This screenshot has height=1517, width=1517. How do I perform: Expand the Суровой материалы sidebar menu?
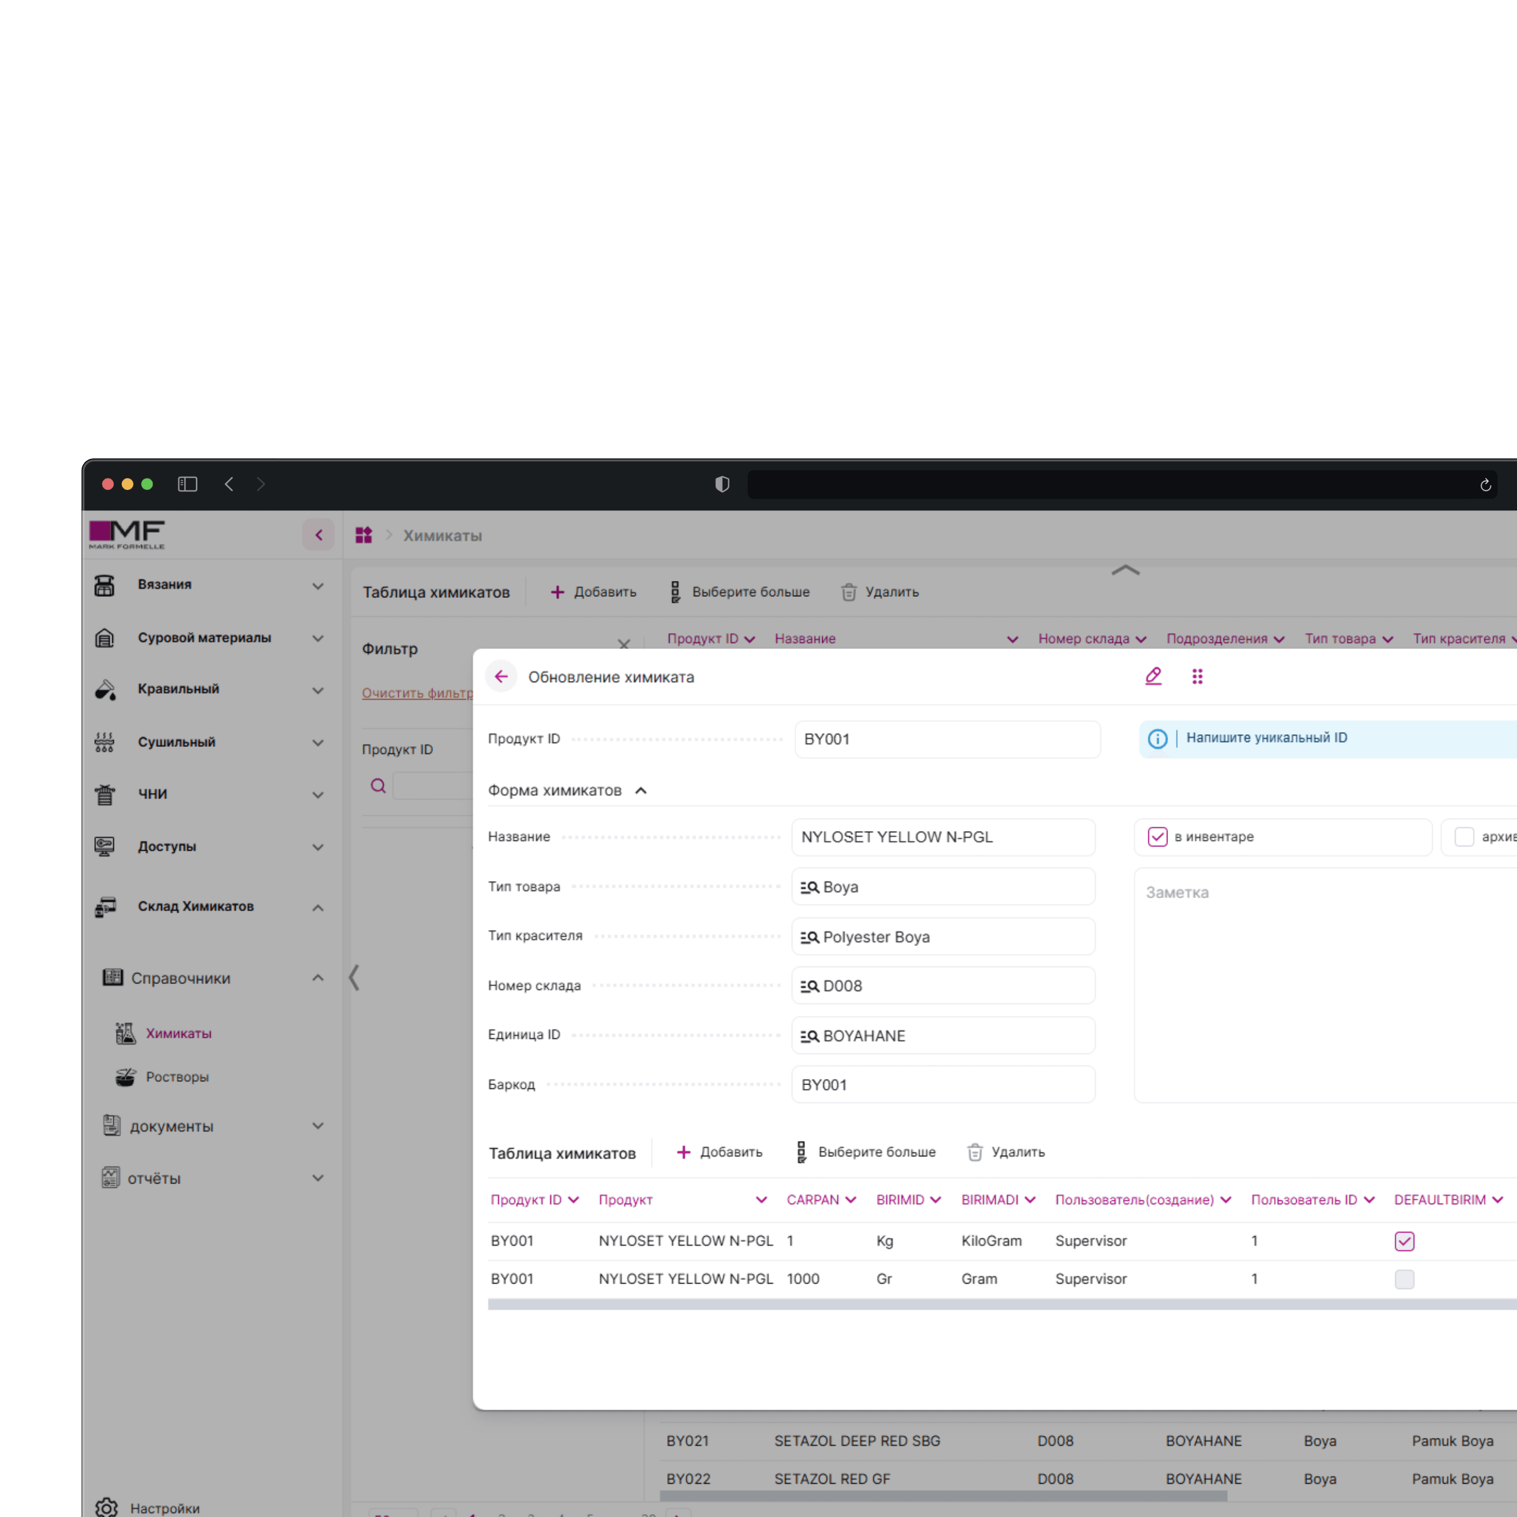[318, 638]
